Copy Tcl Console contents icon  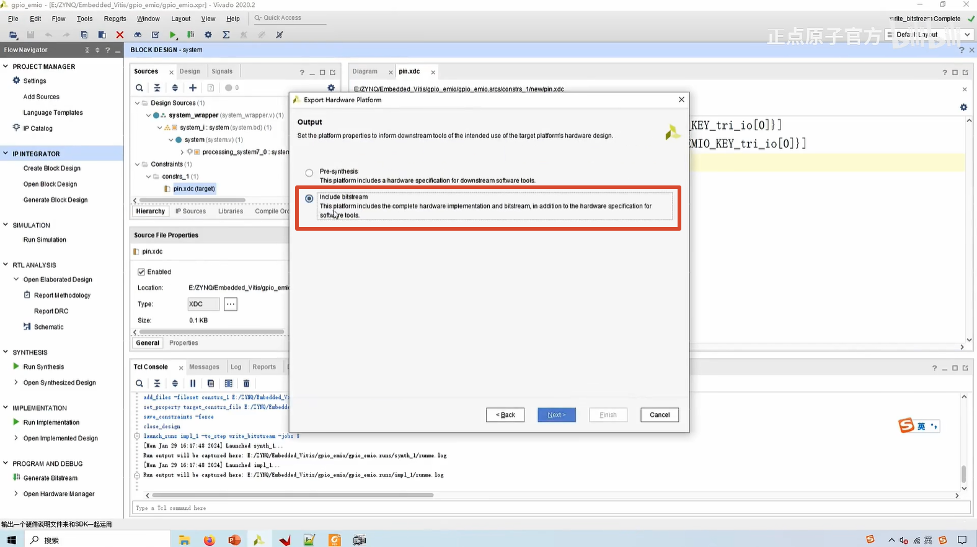pyautogui.click(x=211, y=383)
